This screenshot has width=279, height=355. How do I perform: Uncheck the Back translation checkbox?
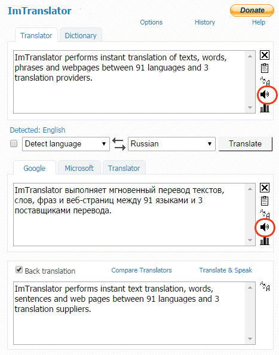coord(19,270)
